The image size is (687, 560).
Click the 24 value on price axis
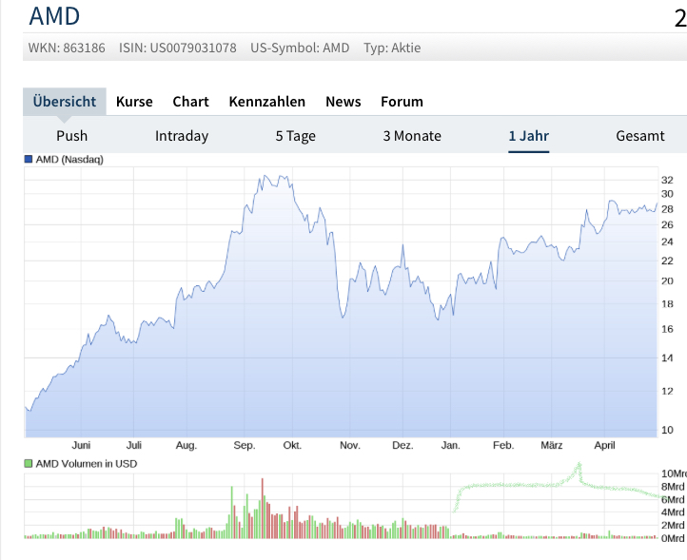coord(667,241)
